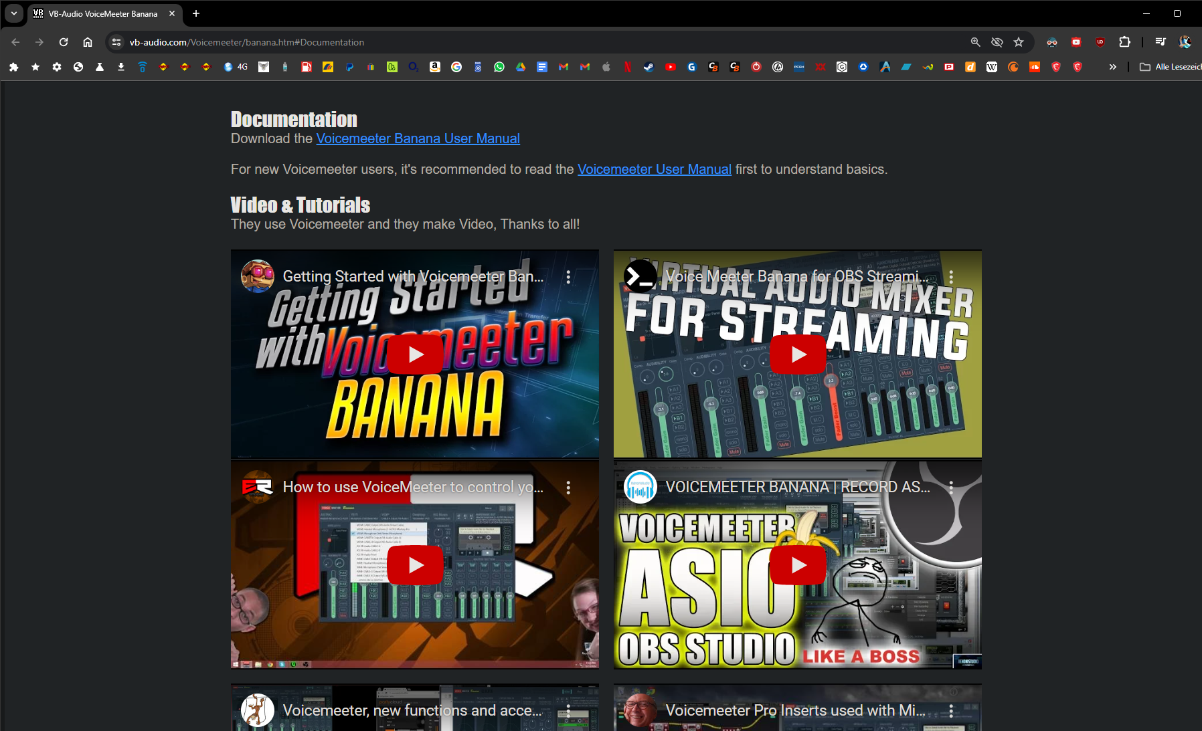Screen dimensions: 1202x731
Task: Go to the home page
Action: pyautogui.click(x=88, y=42)
